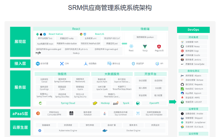The width and height of the screenshot is (216, 137).
Task: Click the 数据ETL Flink Kettle Canal cell
Action: point(112,95)
